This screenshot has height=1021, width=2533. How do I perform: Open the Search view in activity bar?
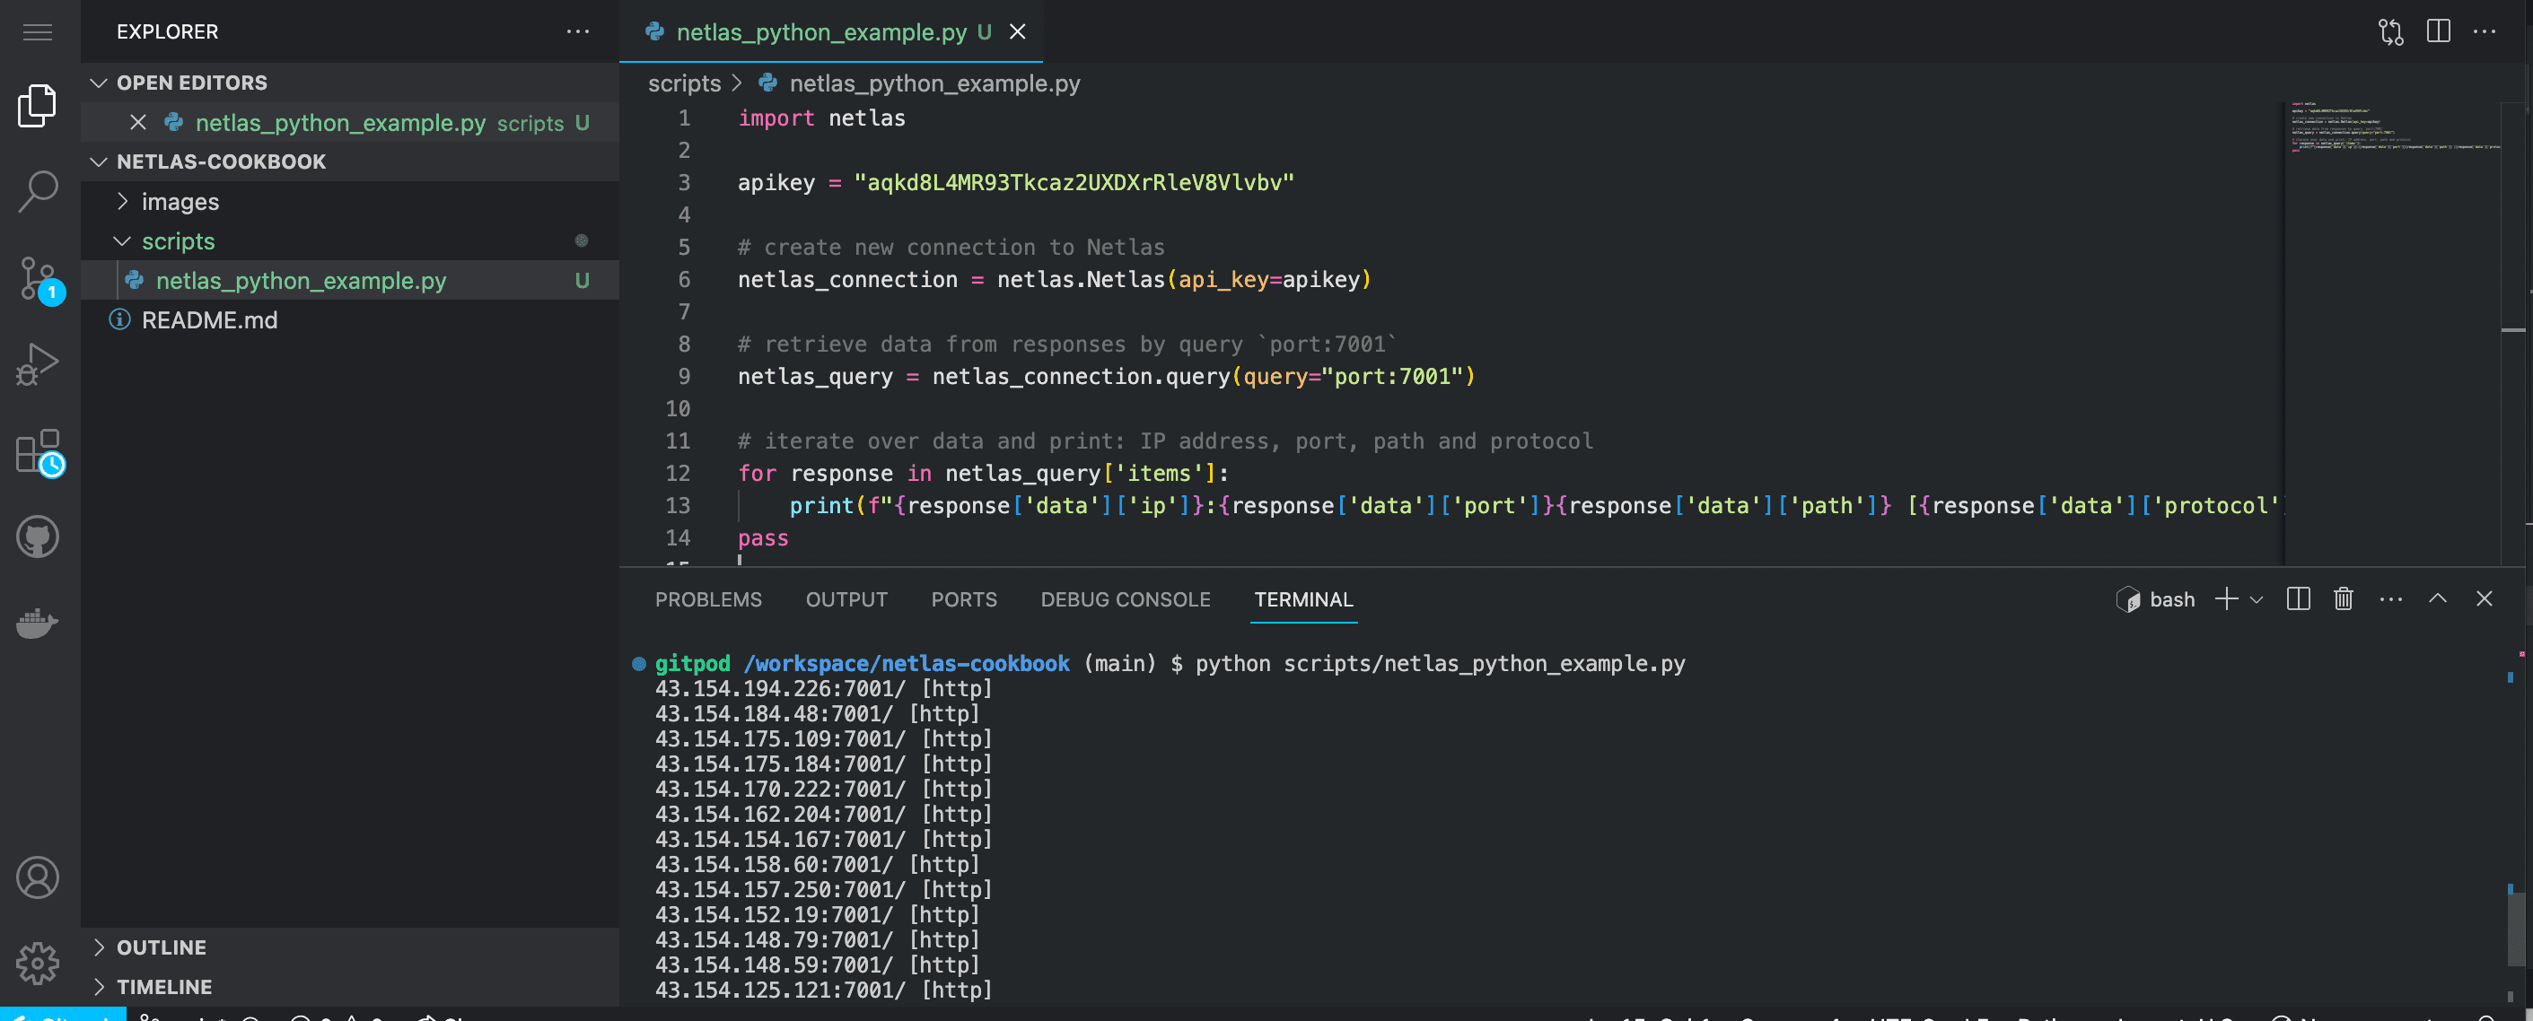click(38, 192)
